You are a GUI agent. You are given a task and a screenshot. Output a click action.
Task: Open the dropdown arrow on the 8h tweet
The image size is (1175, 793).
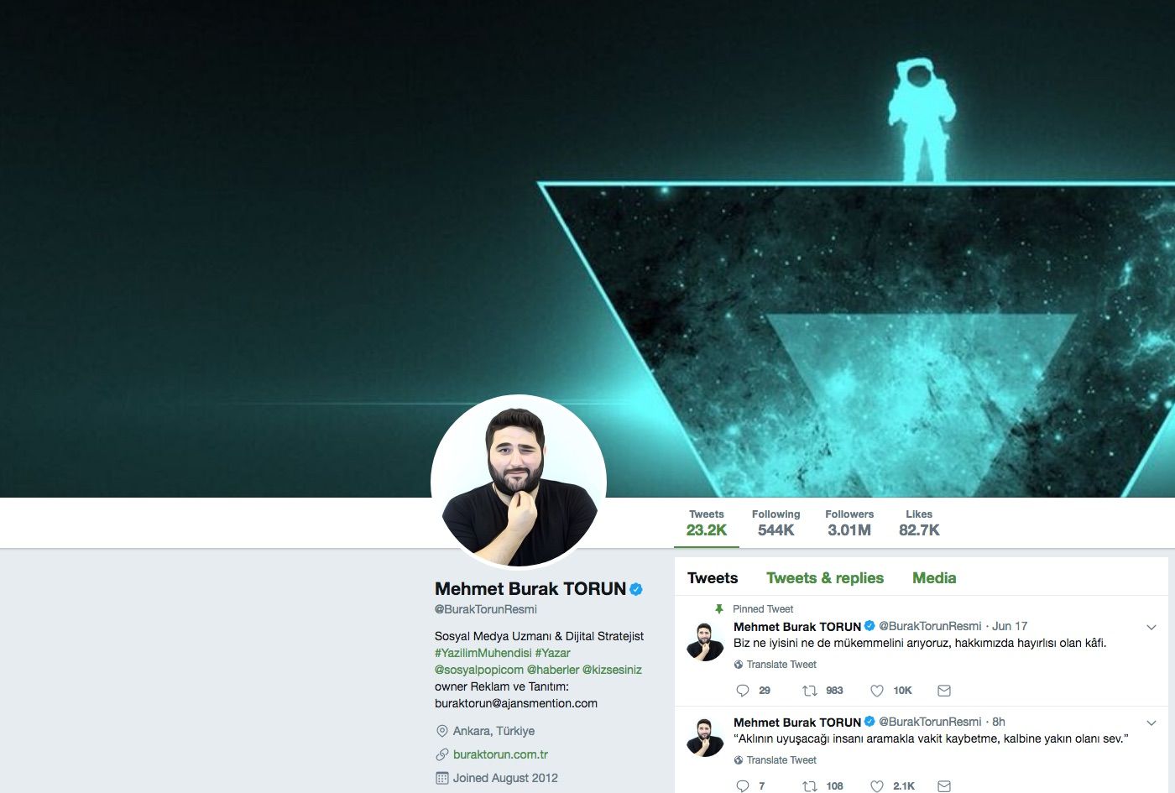coord(1151,723)
